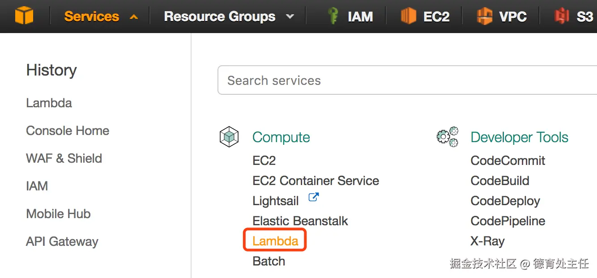597x278 pixels.
Task: Click the VPC shortcut icon
Action: (485, 16)
